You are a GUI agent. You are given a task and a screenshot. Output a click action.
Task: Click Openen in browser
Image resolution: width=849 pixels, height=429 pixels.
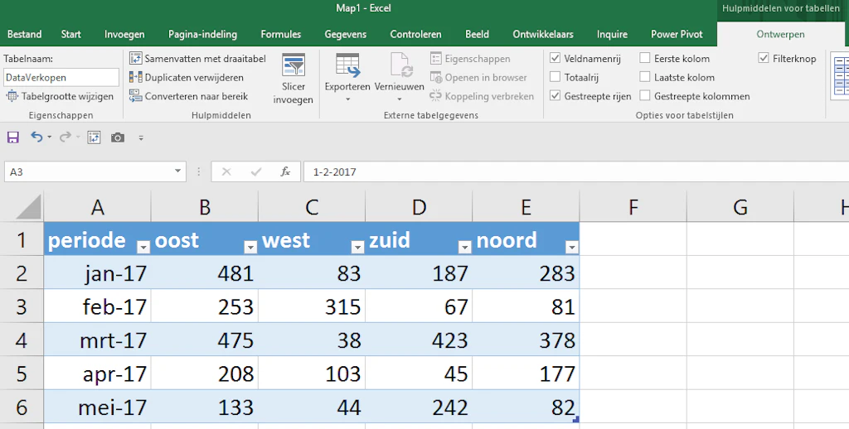coord(478,77)
